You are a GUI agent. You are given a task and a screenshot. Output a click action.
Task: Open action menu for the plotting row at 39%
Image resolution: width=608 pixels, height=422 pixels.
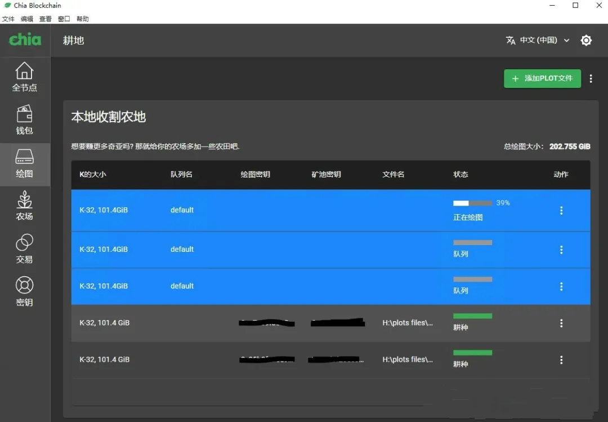(x=561, y=211)
